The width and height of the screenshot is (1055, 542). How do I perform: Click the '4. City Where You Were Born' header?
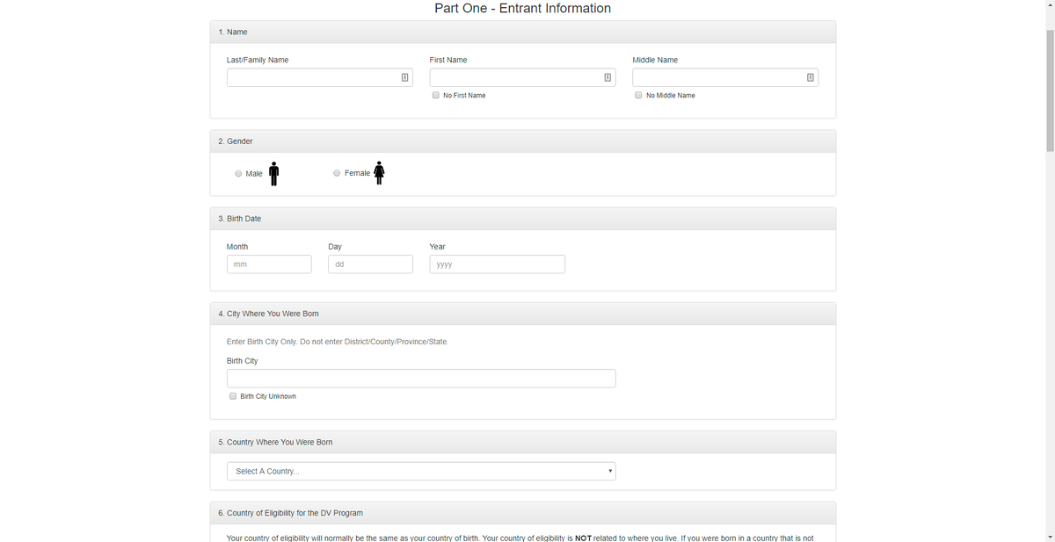[523, 314]
